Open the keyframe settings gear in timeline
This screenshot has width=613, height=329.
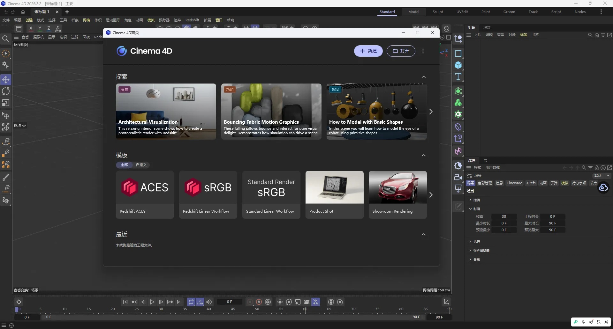coord(268,302)
